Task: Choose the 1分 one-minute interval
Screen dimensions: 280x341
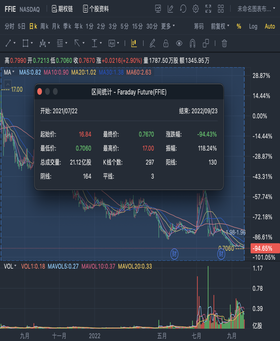Action: pos(90,26)
